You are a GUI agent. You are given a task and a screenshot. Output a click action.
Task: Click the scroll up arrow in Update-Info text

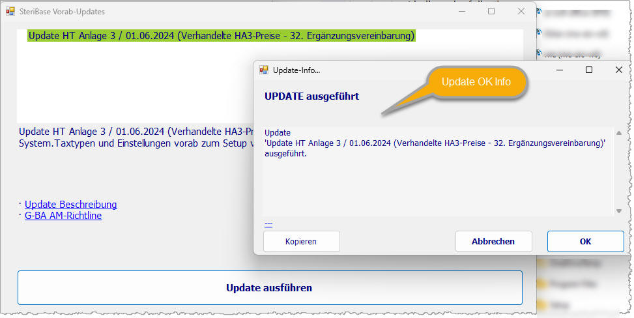pyautogui.click(x=618, y=133)
